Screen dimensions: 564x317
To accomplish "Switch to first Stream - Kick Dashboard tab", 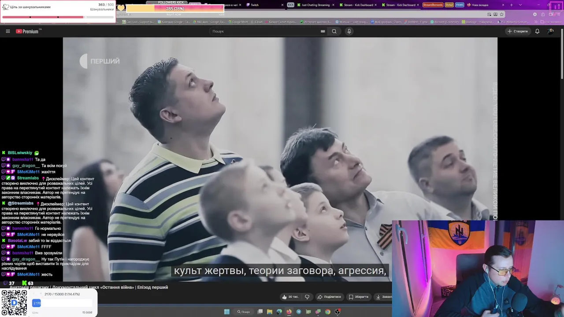I will click(x=357, y=5).
